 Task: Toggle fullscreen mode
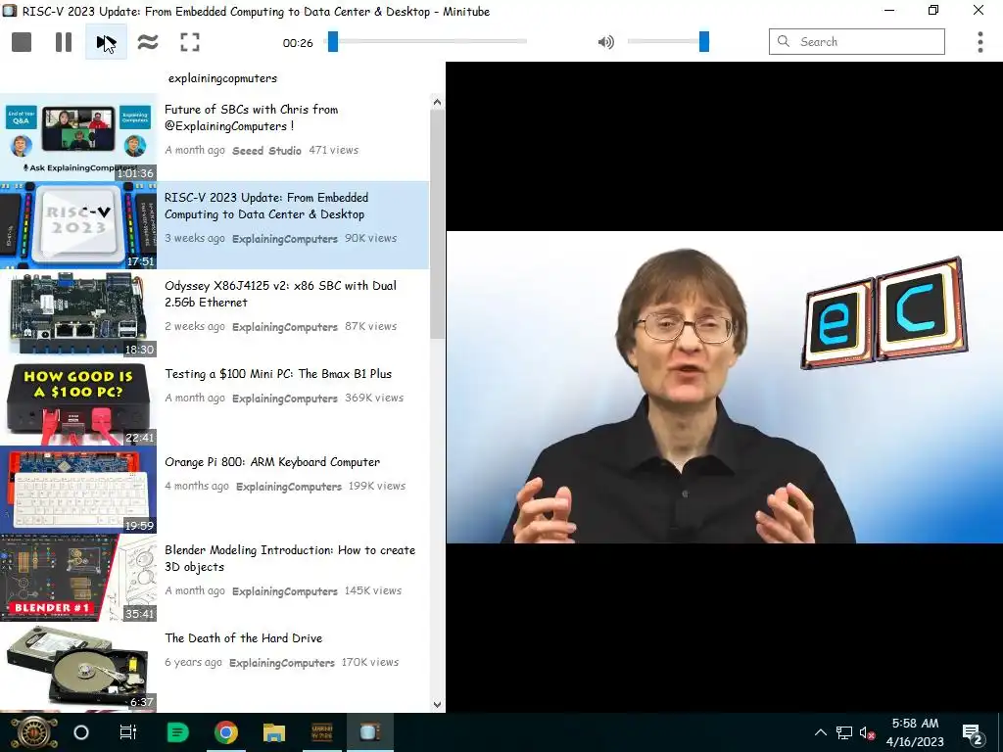190,42
